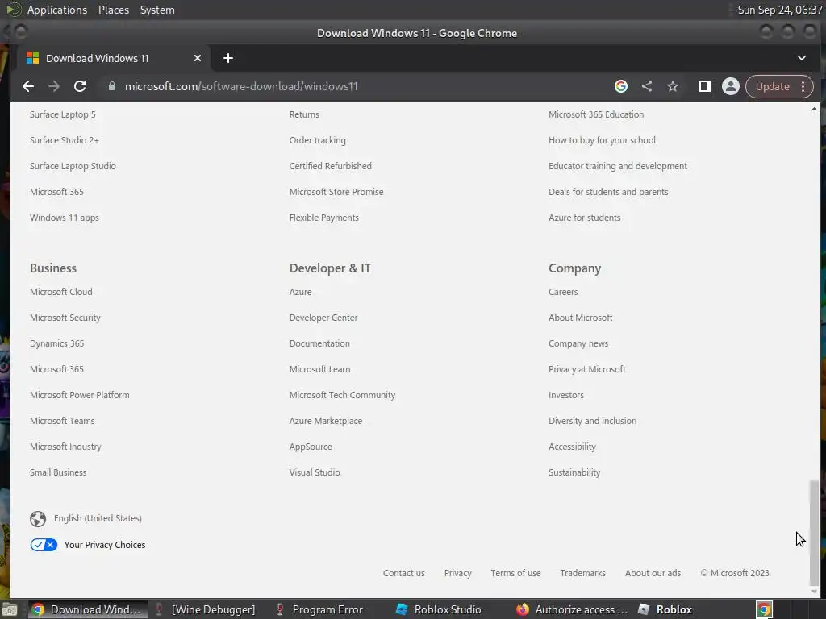Open the Small Business link
This screenshot has height=619, width=826.
(x=58, y=472)
